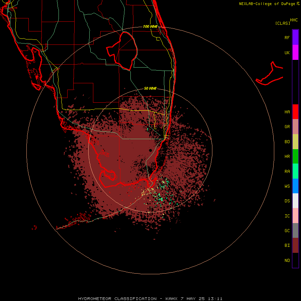This screenshot has height=301, width=301.
Task: Click the HR legend label
Action: (287, 157)
